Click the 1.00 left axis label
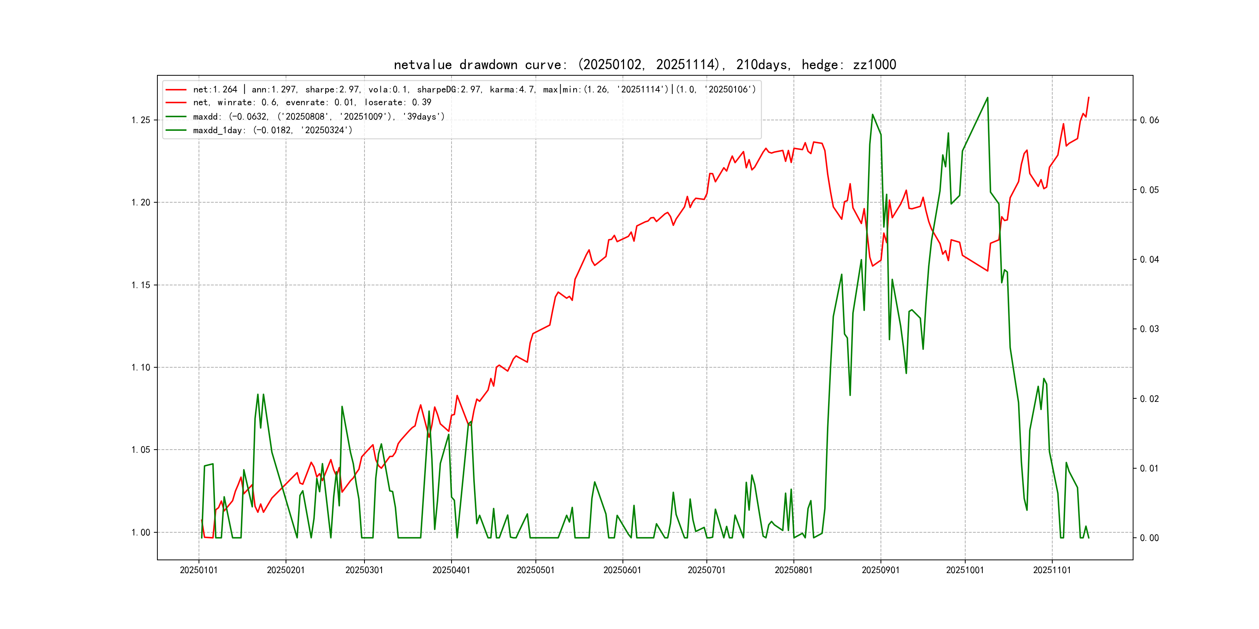This screenshot has height=629, width=1259. tap(140, 533)
